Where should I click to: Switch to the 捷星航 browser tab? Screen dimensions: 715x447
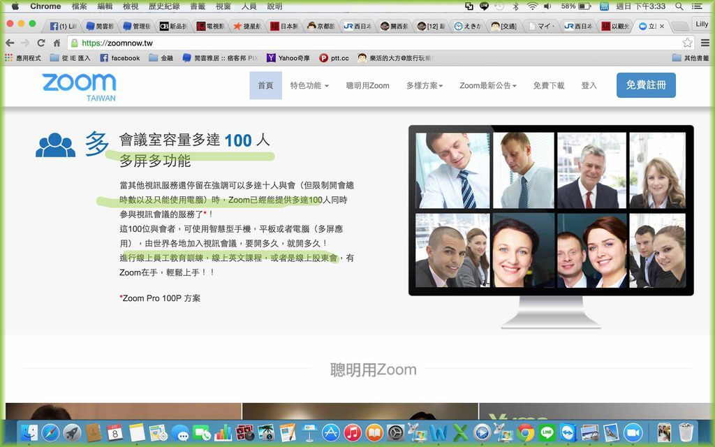pyautogui.click(x=247, y=27)
